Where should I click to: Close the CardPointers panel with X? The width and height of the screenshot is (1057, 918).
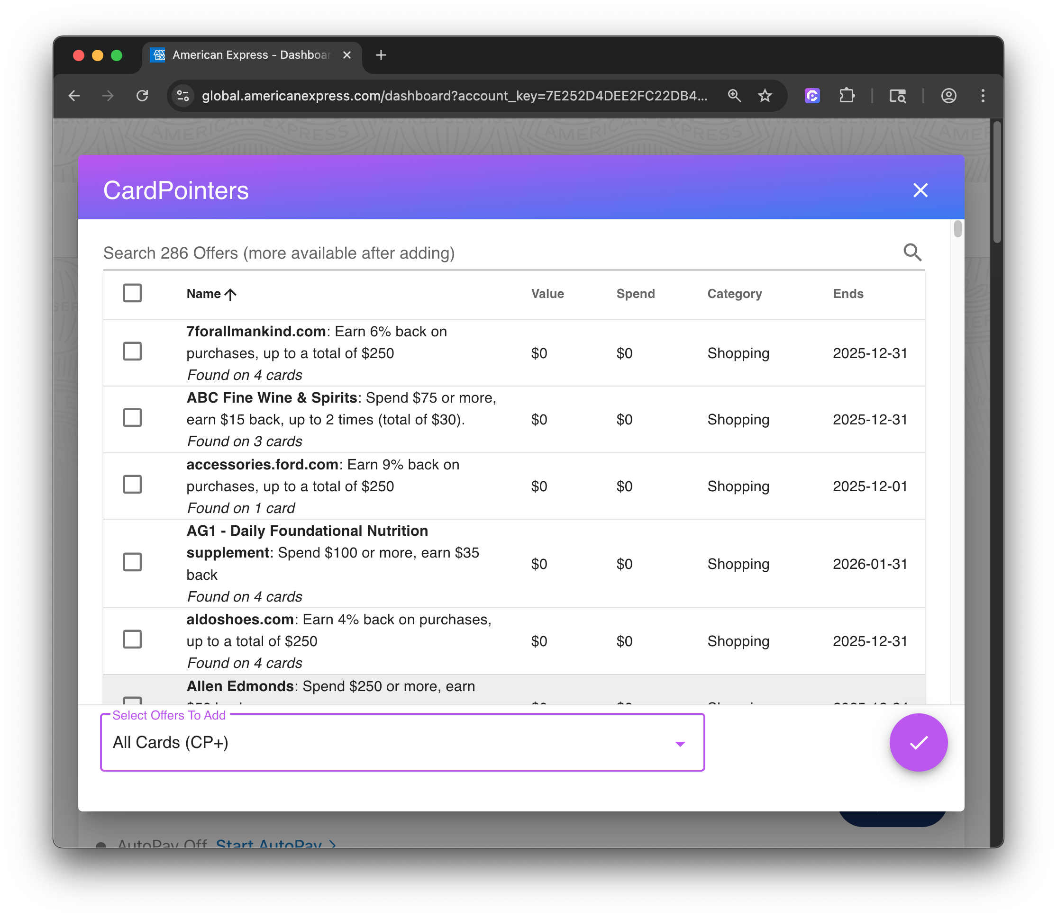click(x=920, y=190)
